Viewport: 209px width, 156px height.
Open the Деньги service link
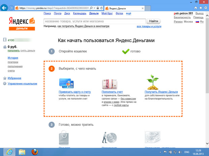tap(94, 13)
